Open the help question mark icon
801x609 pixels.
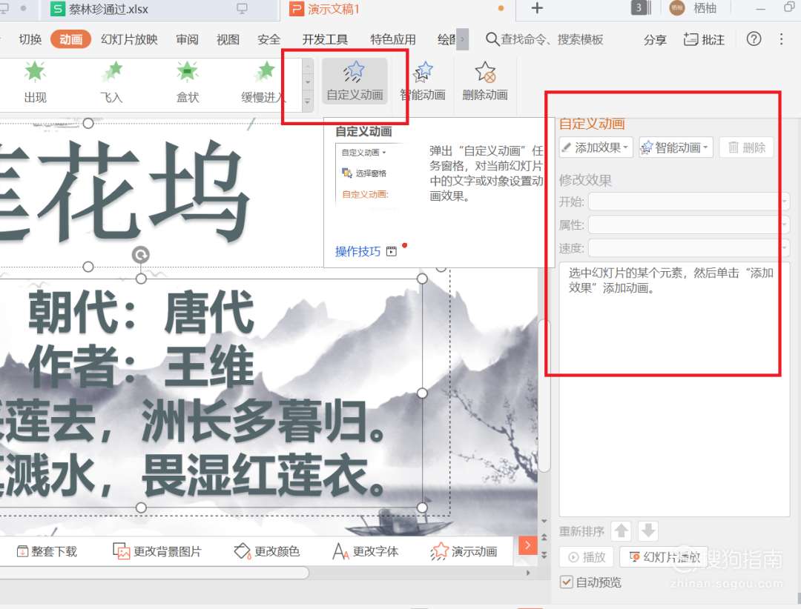point(754,39)
